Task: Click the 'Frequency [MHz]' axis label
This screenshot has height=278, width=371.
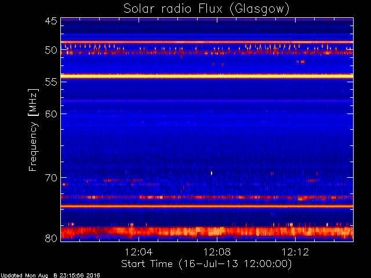Action: (33, 130)
